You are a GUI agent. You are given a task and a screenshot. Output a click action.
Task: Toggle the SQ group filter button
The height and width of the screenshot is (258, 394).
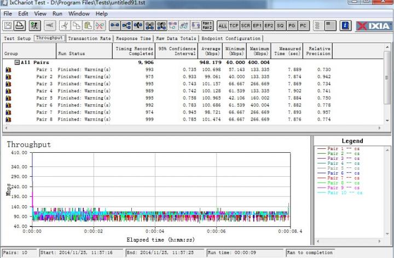point(280,26)
